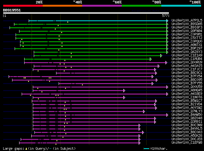Click the red 20% legend color
Image resolution: width=204 pixels, height=151 pixels.
tap(23, 6)
